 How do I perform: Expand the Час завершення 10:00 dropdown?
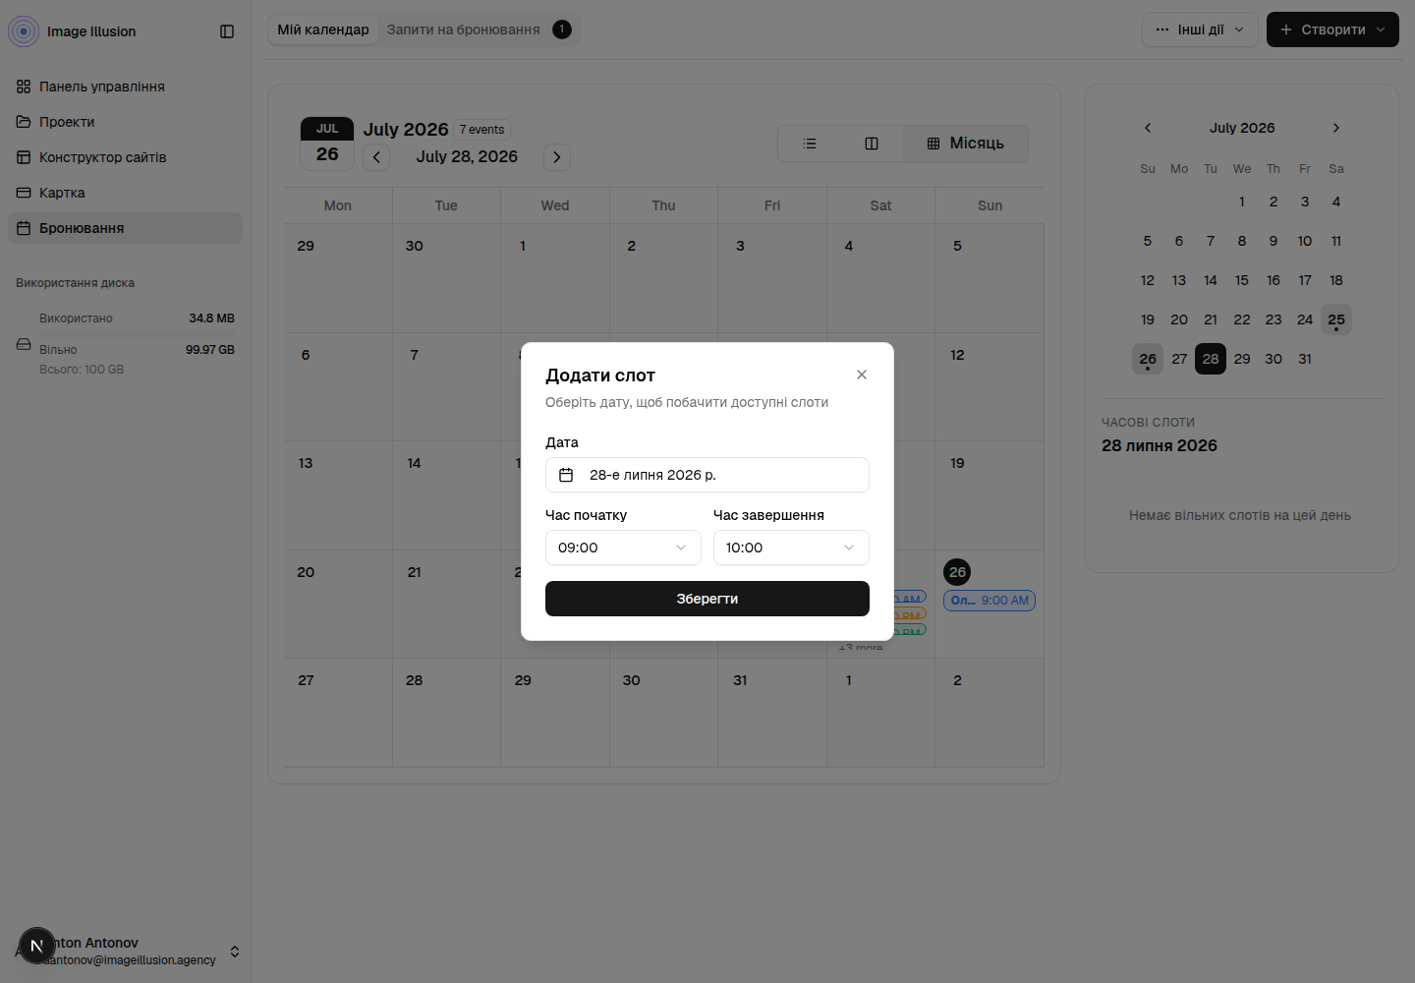[791, 548]
